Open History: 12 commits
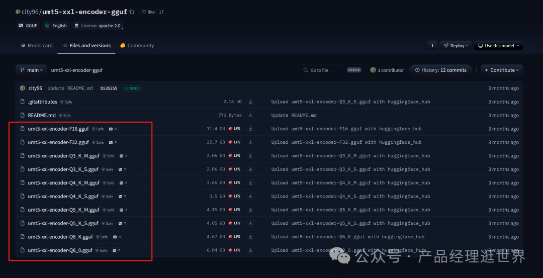543x278 pixels. coord(440,70)
